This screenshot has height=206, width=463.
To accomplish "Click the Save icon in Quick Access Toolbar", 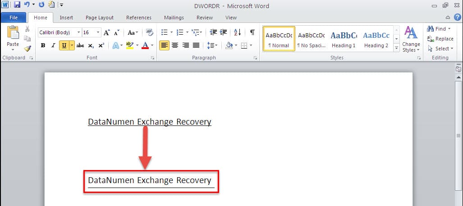I will coord(17,4).
